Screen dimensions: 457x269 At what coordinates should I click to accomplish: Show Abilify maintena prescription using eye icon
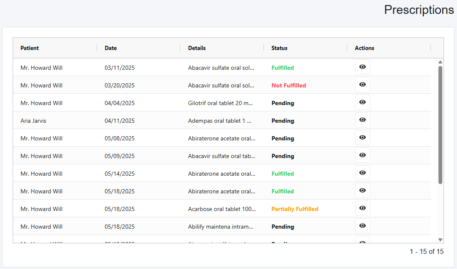(362, 226)
